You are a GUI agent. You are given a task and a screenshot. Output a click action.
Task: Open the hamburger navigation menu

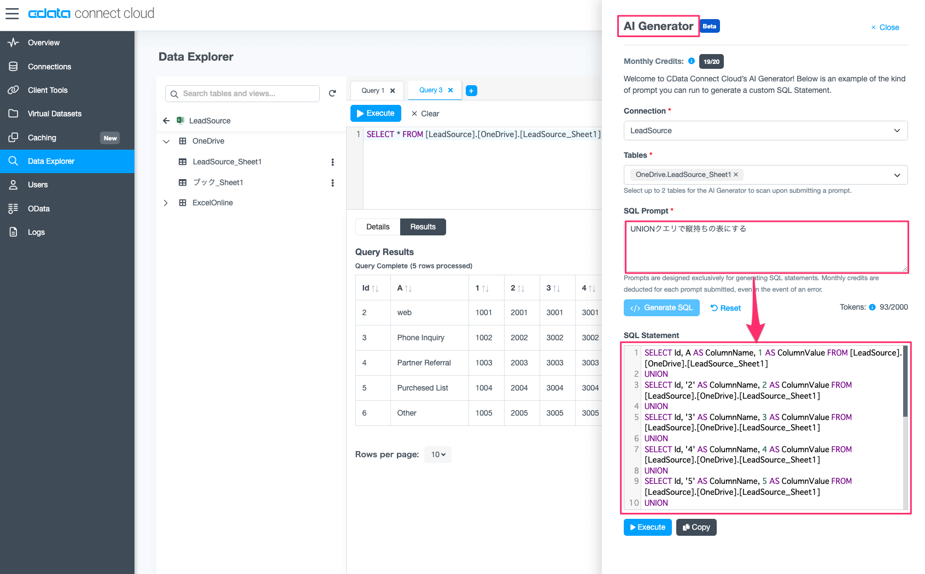tap(12, 14)
